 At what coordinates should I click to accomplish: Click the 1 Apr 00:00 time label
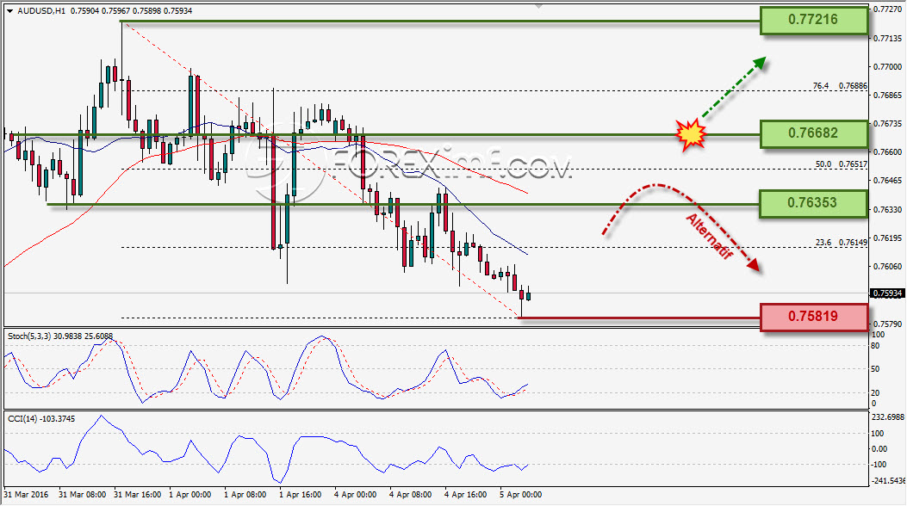(x=189, y=495)
